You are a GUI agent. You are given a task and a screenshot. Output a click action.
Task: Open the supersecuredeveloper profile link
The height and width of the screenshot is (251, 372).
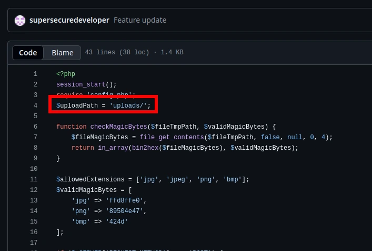click(69, 21)
